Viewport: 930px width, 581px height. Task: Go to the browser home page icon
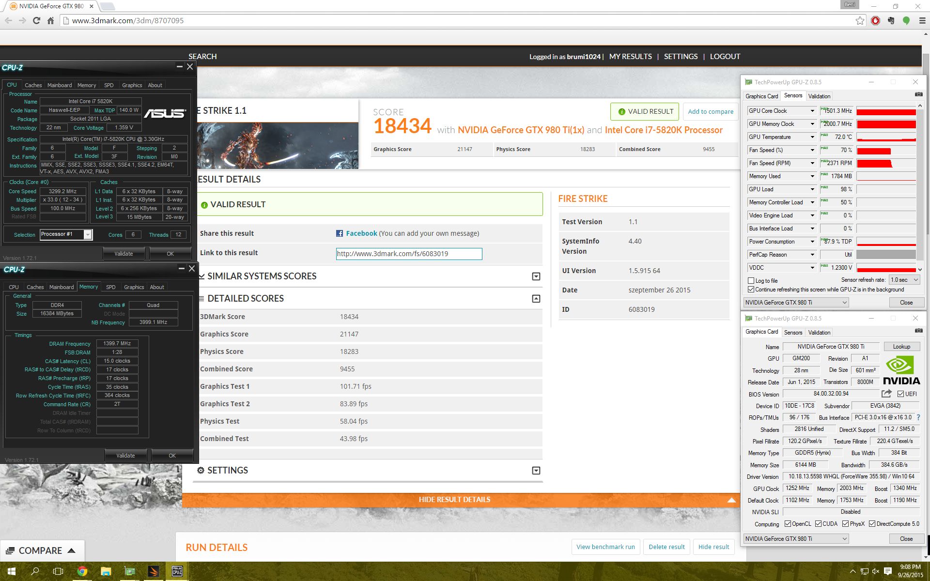(50, 20)
